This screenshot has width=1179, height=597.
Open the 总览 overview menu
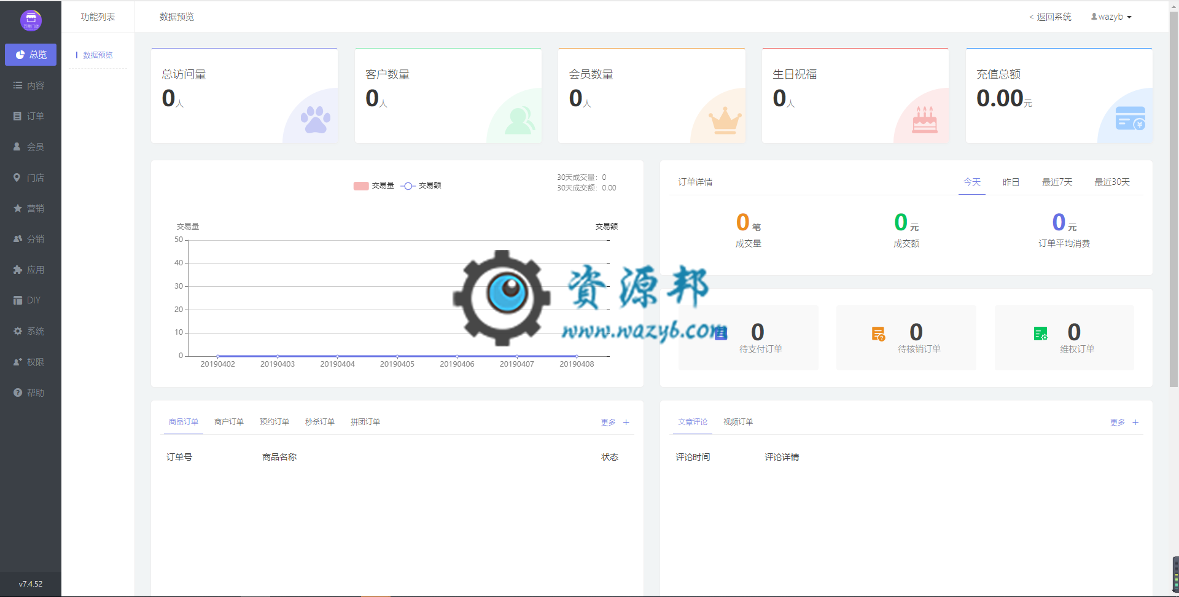(x=31, y=55)
